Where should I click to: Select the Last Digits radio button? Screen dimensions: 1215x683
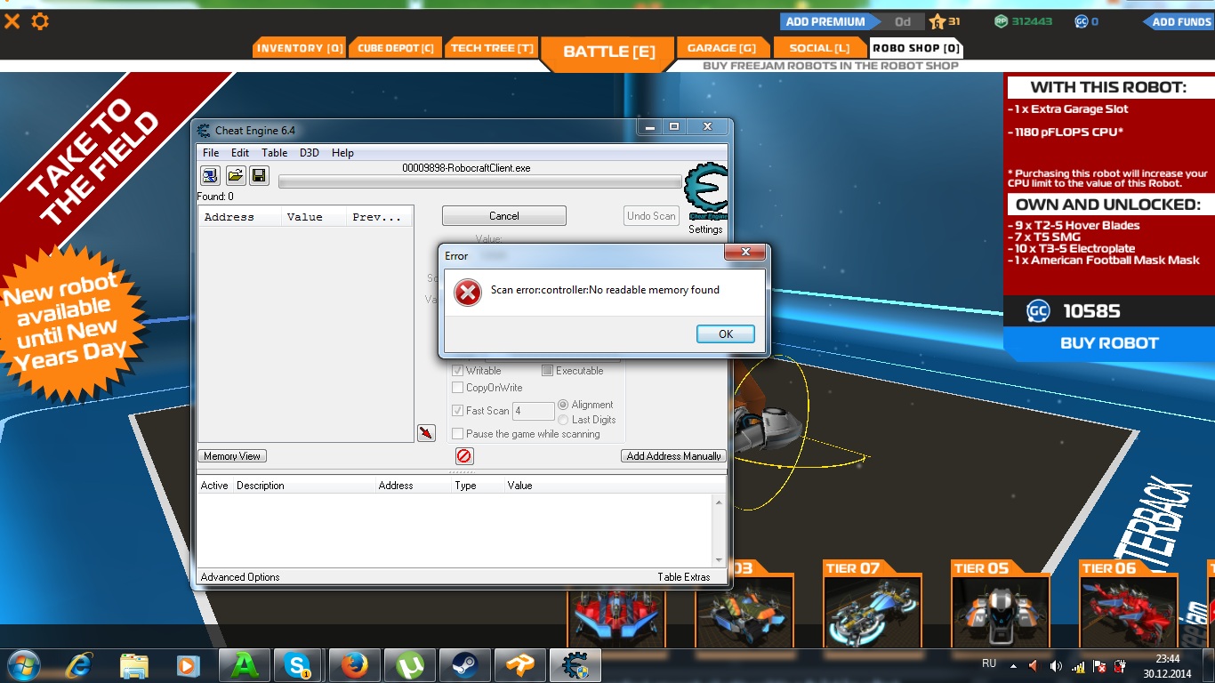click(x=563, y=420)
